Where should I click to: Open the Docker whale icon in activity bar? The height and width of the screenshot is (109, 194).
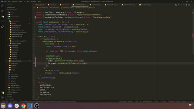(x=2, y=11)
